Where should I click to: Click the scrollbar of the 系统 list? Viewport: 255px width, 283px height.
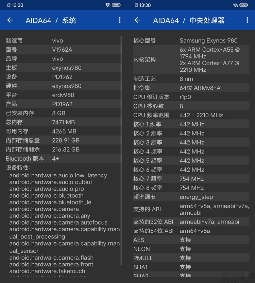coord(121,150)
